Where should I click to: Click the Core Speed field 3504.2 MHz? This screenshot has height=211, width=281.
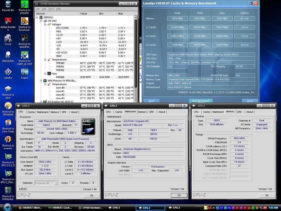coord(45,162)
